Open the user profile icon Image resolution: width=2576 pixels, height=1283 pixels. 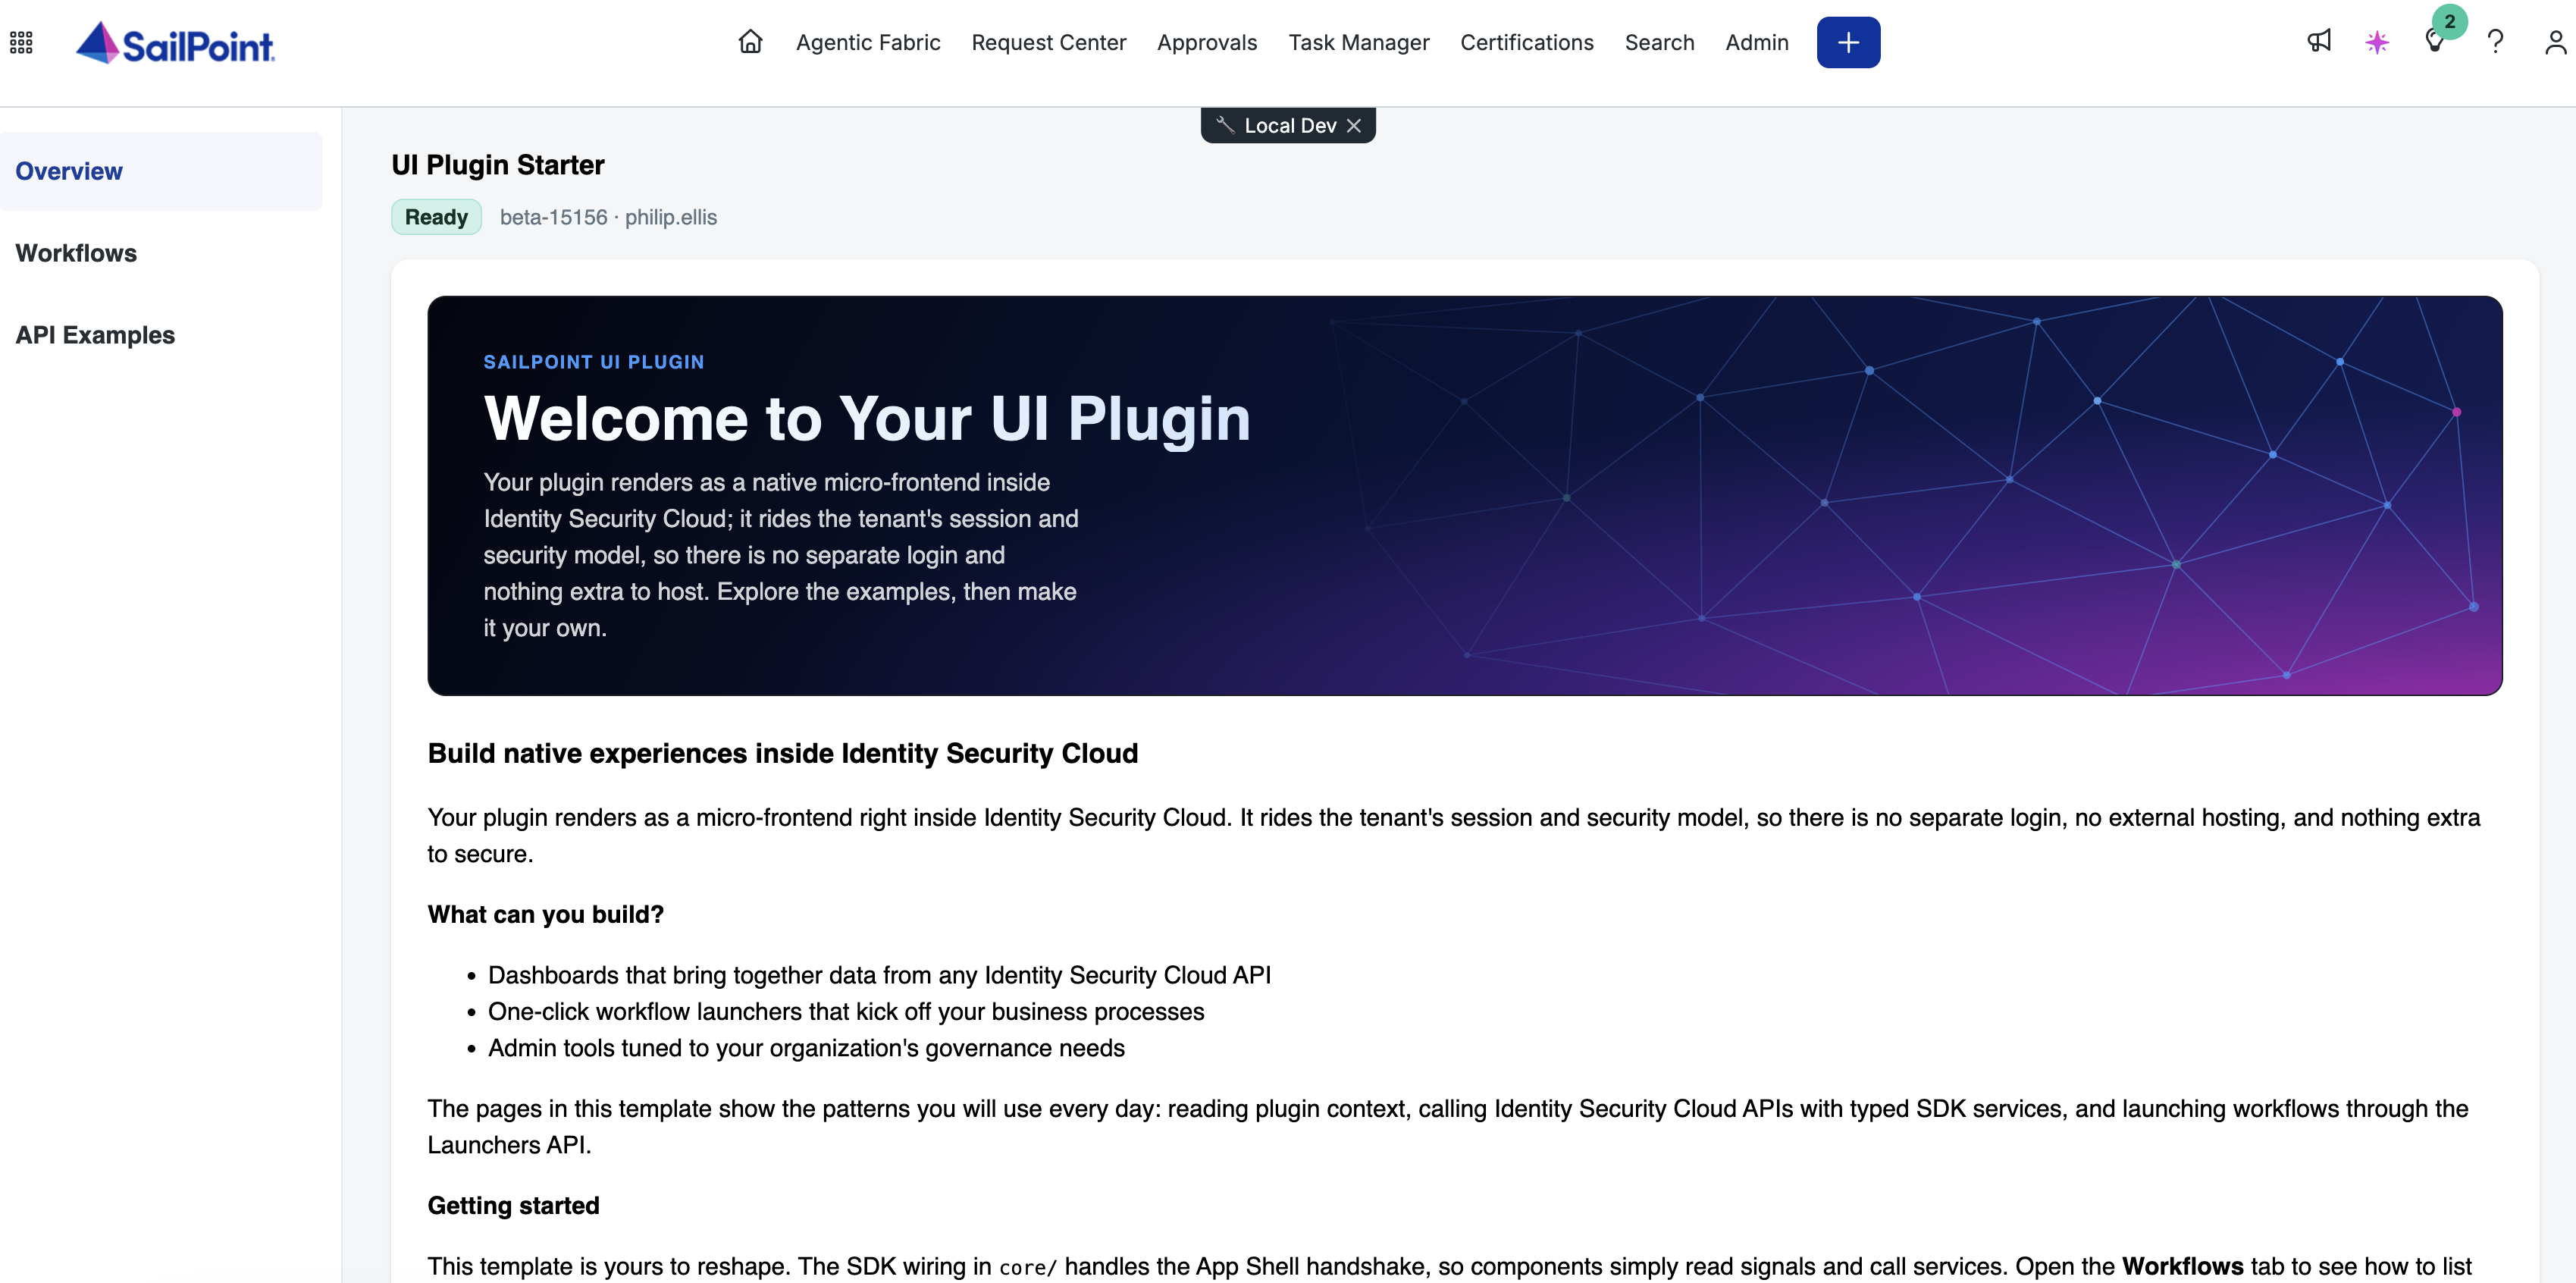tap(2555, 42)
